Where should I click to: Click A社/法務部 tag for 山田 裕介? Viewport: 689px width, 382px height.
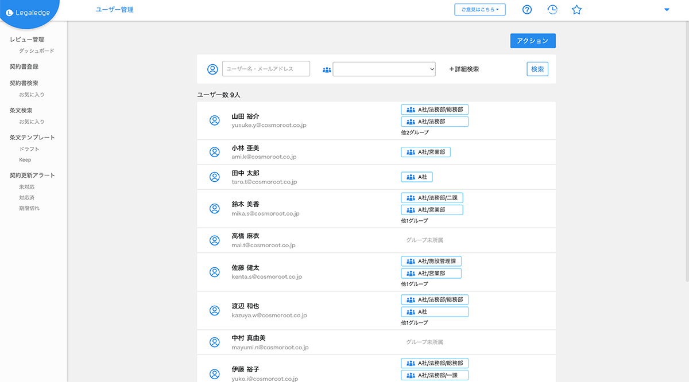tap(435, 122)
